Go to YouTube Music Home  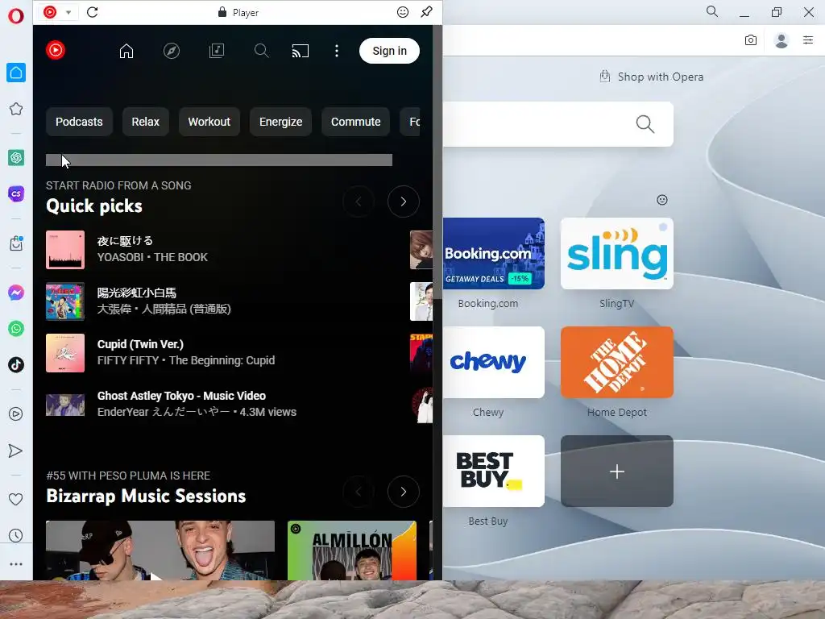pos(126,51)
